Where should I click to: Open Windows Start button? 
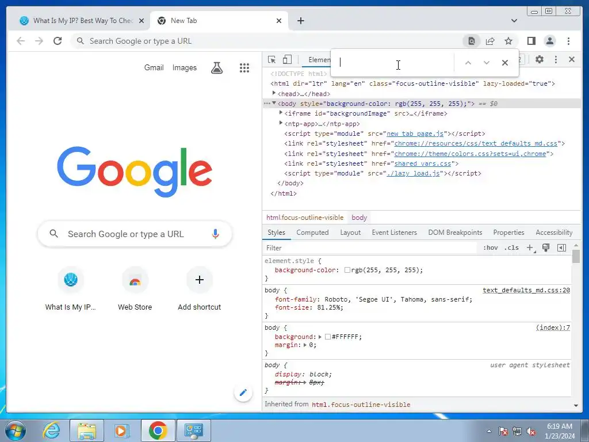click(16, 430)
